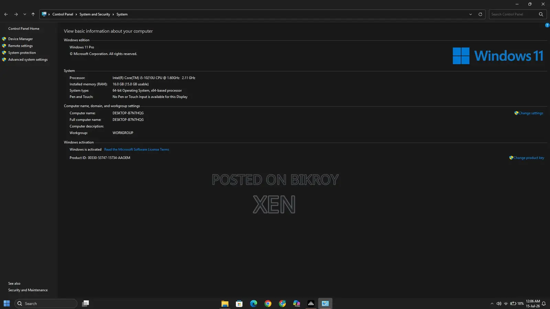The height and width of the screenshot is (309, 550).
Task: Open Security and Maintenance link
Action: (x=28, y=290)
